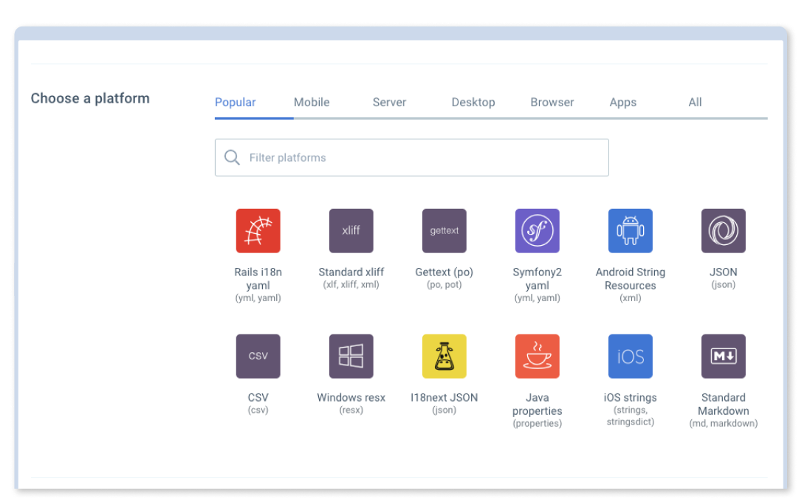Click the "(properties)" extension text

click(538, 424)
